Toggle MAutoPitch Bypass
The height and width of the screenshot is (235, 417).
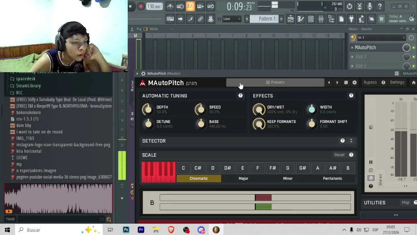[370, 82]
